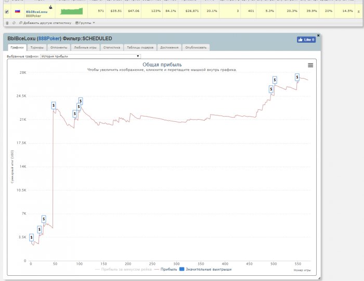
Task: Click 'Добавить другую статистику' link
Action: 46,23
